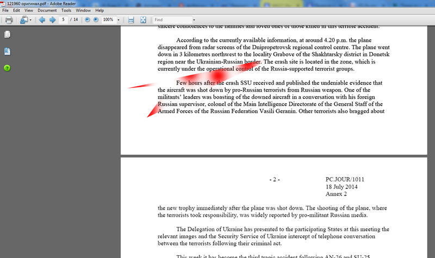Open the Document menu

coord(47,10)
